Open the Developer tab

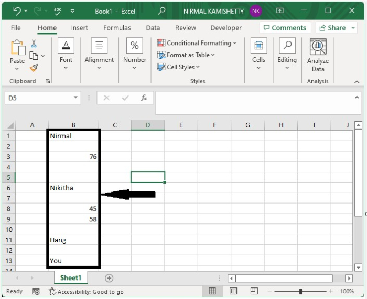[x=226, y=28]
